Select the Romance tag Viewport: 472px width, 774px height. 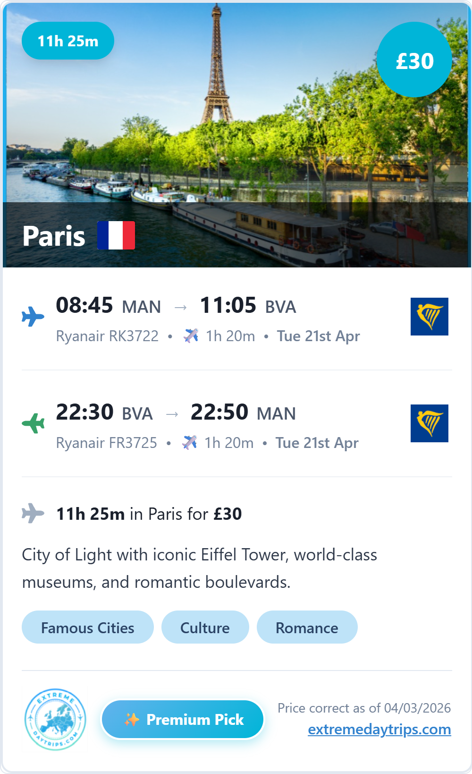click(307, 628)
